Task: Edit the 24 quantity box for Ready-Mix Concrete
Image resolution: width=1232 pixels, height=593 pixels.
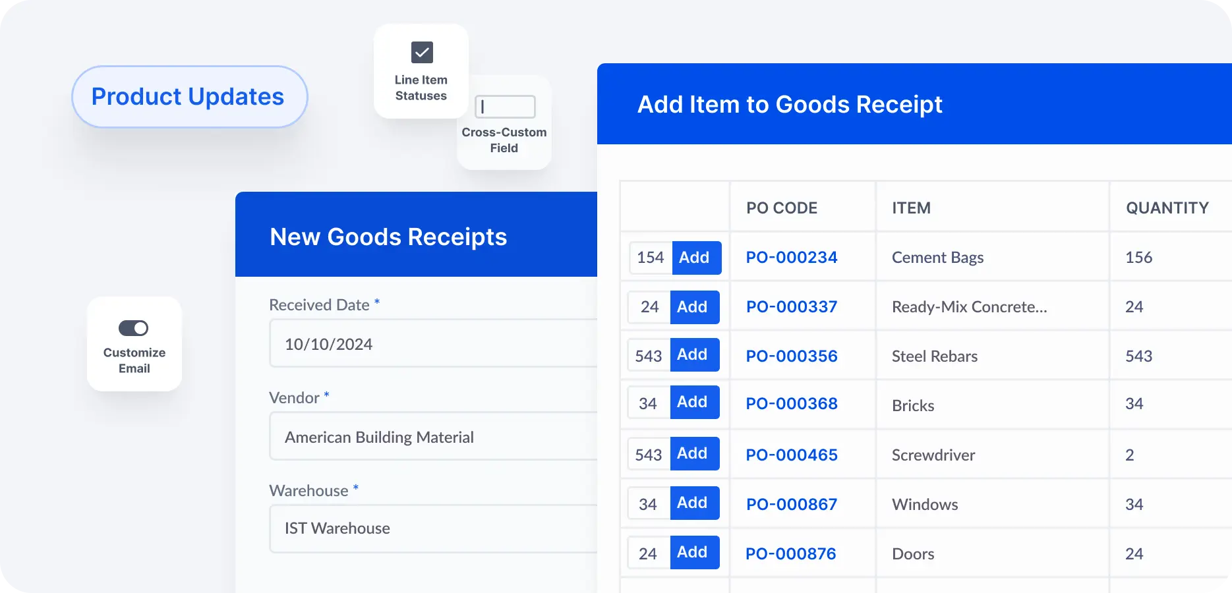Action: (x=649, y=307)
